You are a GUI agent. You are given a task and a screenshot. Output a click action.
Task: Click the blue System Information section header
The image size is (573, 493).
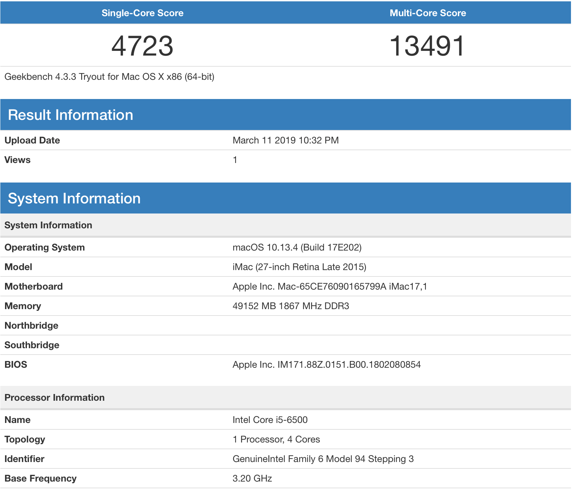285,198
